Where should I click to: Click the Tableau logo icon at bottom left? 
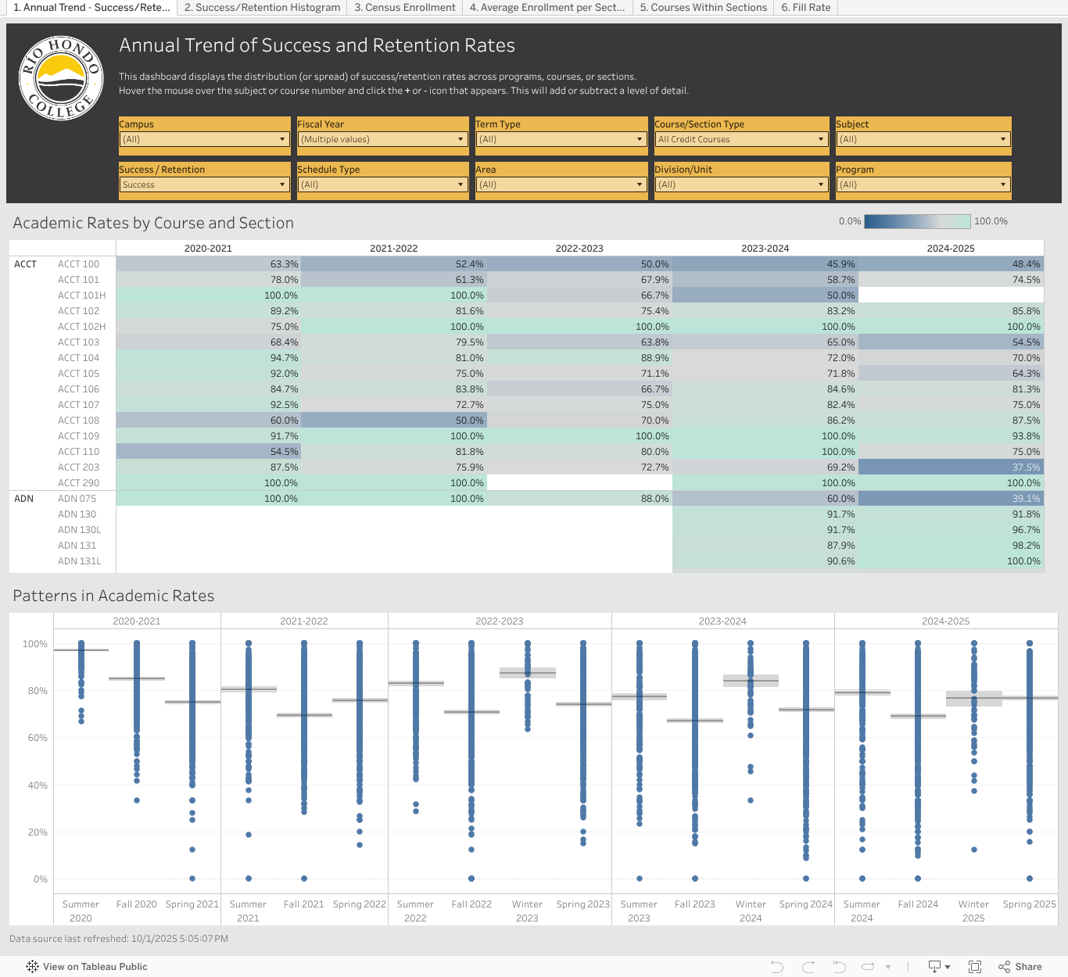coord(32,967)
